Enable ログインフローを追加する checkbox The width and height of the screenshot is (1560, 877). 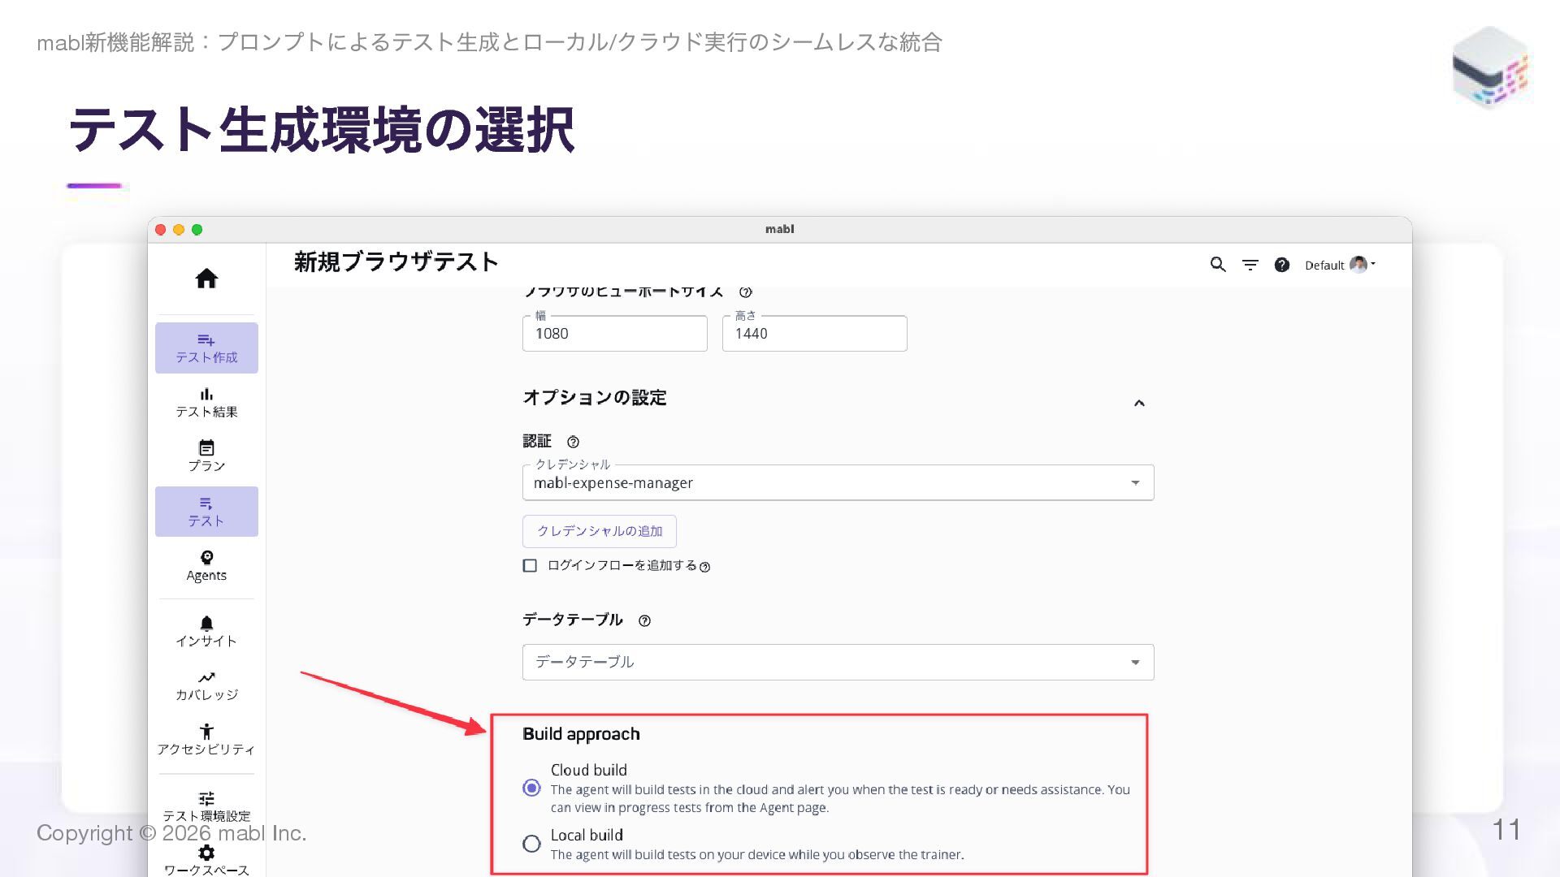pos(530,566)
